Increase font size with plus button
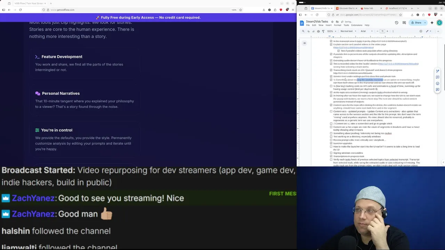Screen dimensions: 445x250 [387, 31]
